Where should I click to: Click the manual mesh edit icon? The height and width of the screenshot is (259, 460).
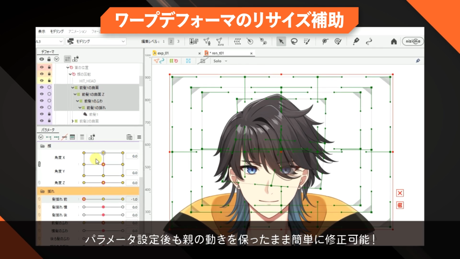[x=207, y=42]
